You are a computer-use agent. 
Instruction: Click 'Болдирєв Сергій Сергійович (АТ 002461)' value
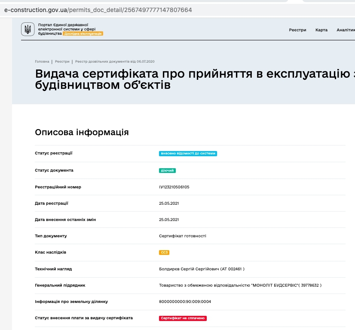[202, 269]
